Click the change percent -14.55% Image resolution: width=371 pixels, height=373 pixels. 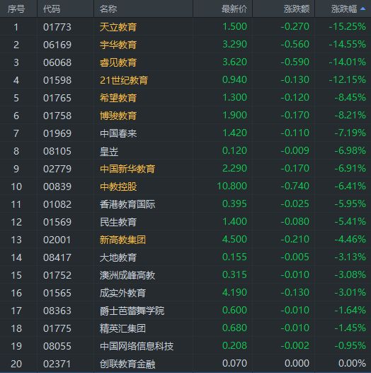point(348,44)
